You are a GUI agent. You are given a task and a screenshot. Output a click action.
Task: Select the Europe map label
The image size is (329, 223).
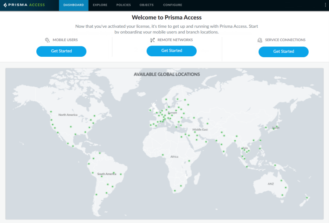[x=172, y=113]
